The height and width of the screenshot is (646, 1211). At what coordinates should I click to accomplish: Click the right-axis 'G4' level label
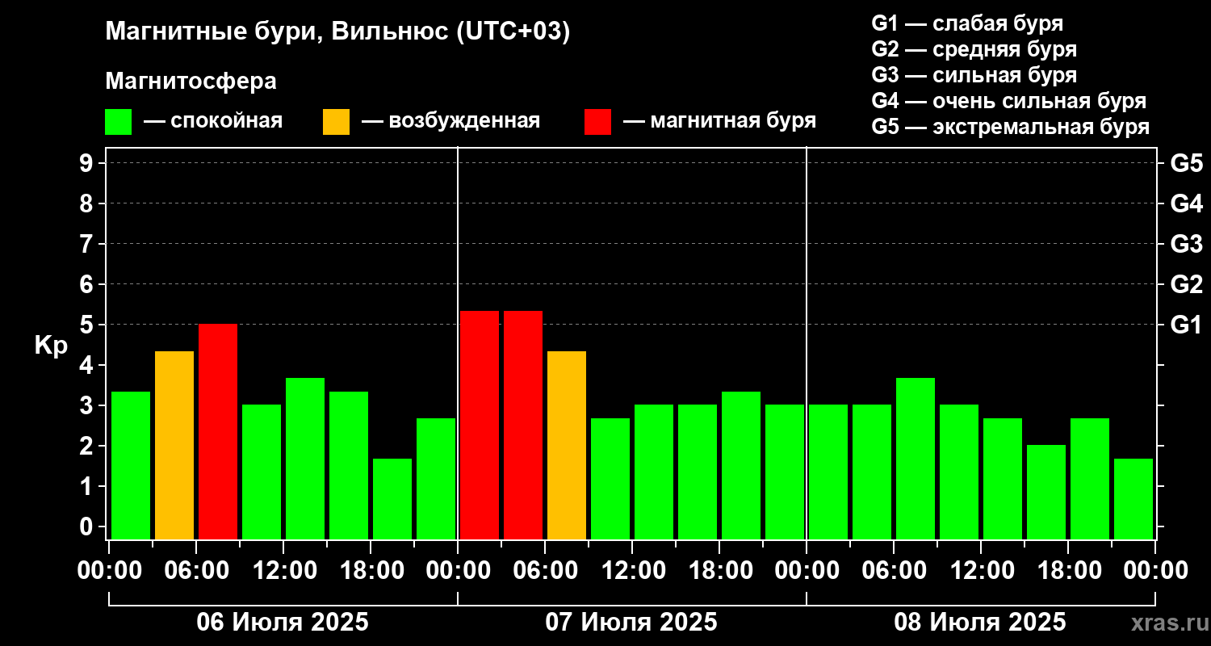coord(1187,203)
